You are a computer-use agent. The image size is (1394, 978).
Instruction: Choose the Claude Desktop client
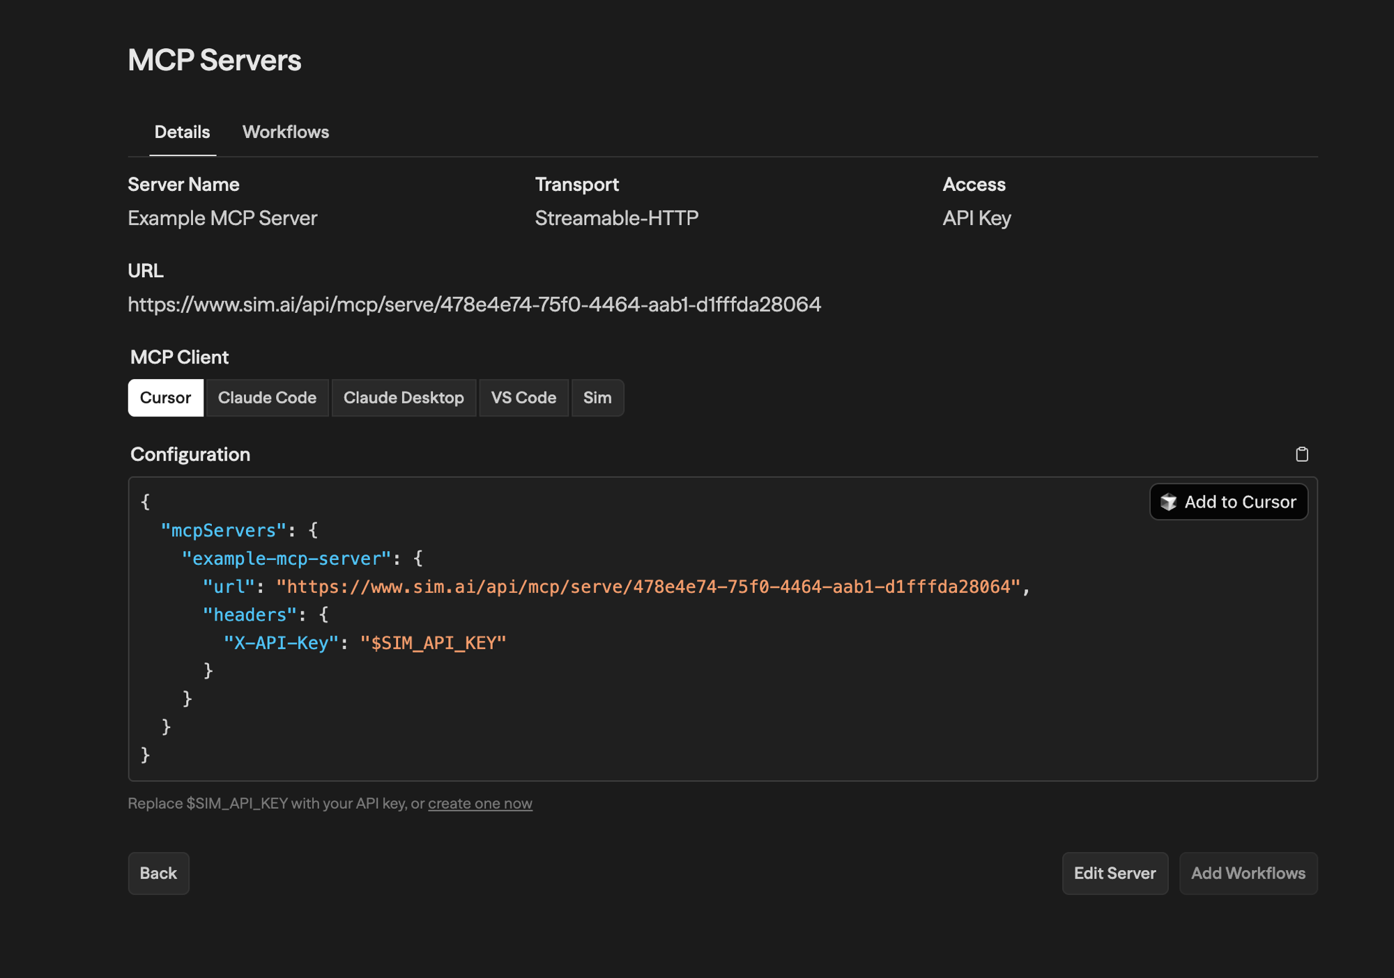(404, 398)
